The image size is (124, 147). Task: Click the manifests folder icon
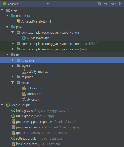[13, 16]
